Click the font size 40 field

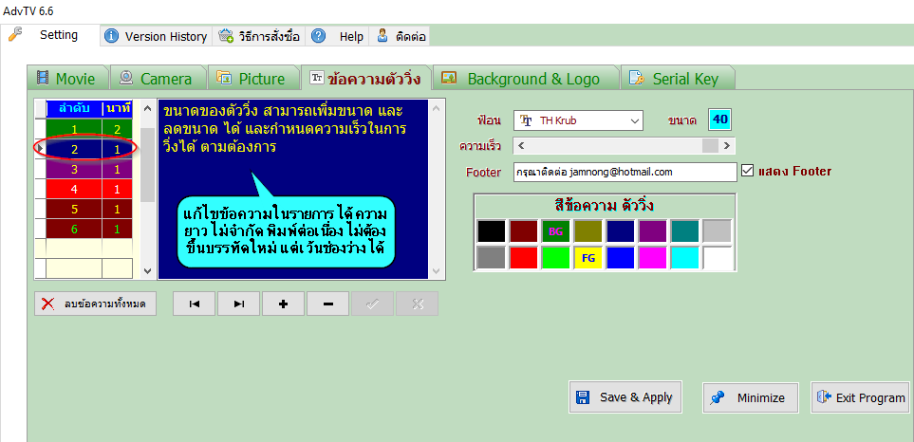719,120
